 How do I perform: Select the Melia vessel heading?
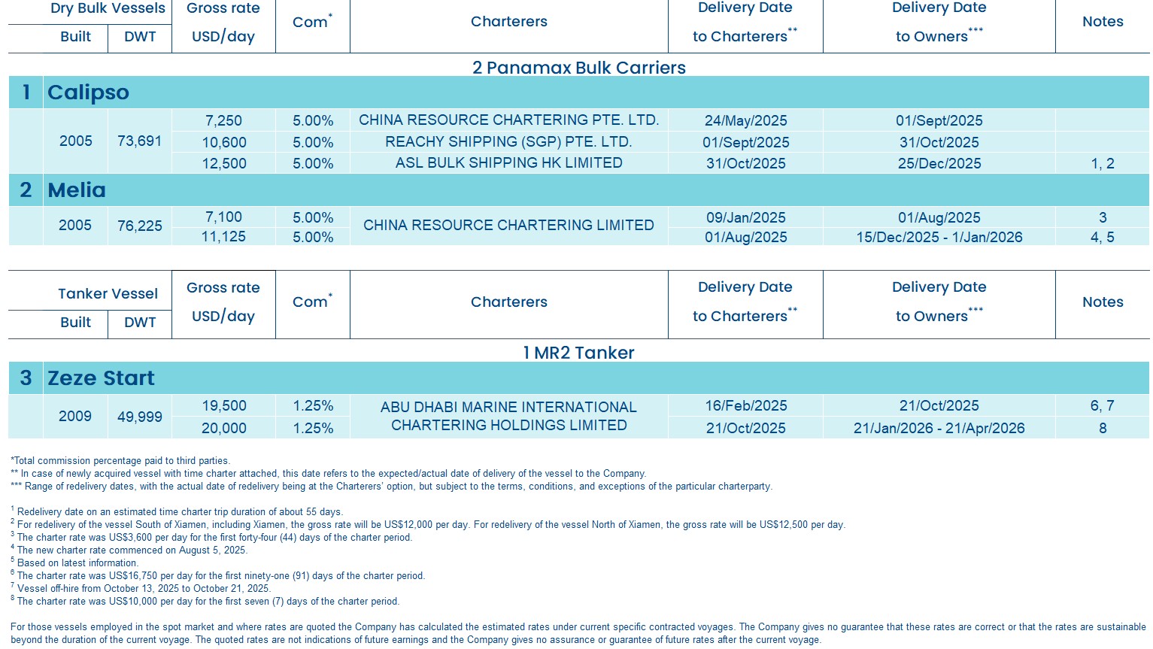pyautogui.click(x=77, y=190)
